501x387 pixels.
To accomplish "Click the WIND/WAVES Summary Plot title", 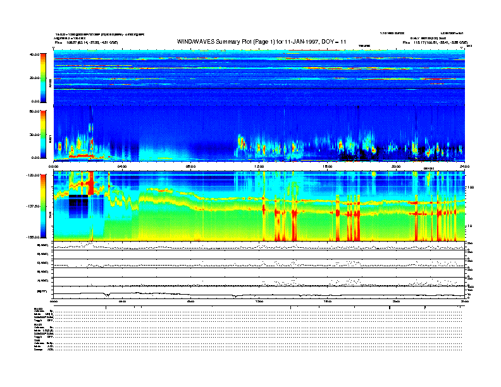I will 261,42.
